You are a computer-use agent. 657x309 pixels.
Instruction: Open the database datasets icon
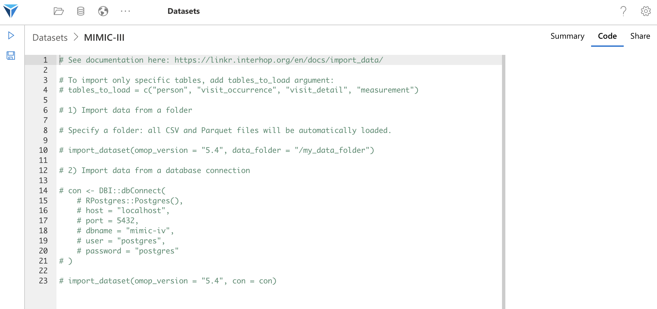[81, 11]
